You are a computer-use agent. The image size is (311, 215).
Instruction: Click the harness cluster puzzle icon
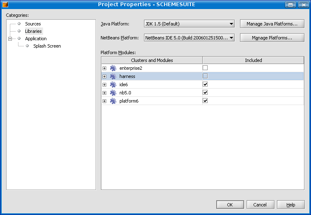[x=113, y=76]
